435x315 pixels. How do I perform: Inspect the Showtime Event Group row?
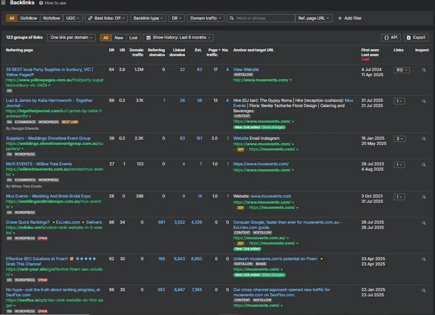point(424,138)
